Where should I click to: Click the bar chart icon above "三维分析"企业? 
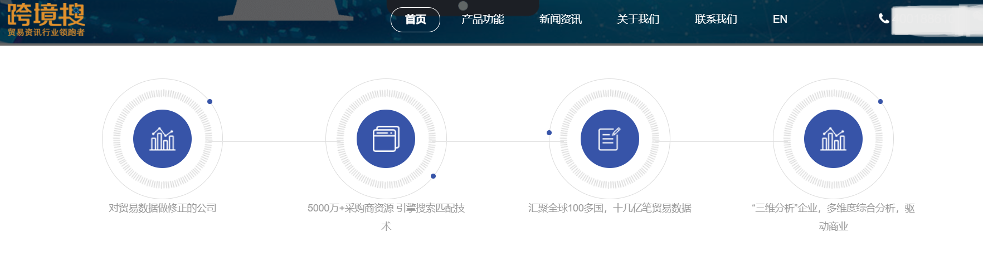coord(833,139)
